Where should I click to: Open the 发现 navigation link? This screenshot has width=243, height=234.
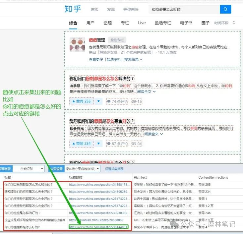[x=111, y=10]
